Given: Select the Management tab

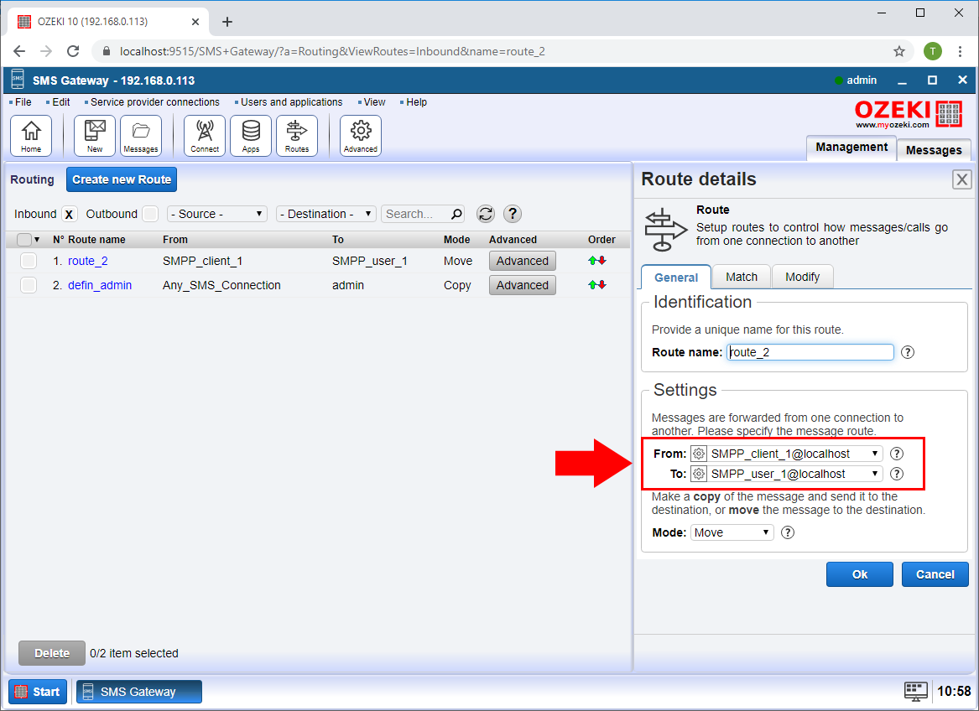Looking at the screenshot, I should click(851, 148).
